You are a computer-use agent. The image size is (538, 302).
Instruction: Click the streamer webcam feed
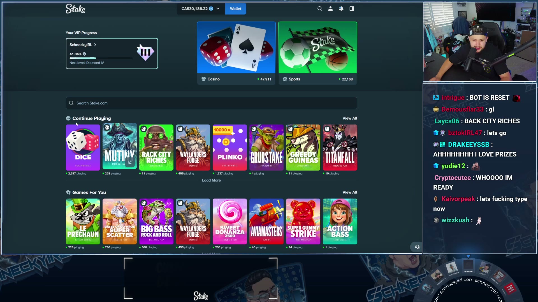479,42
